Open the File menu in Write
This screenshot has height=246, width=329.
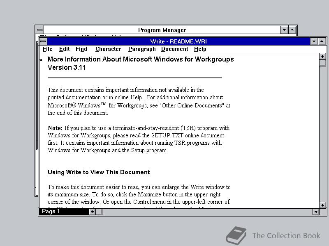point(47,49)
